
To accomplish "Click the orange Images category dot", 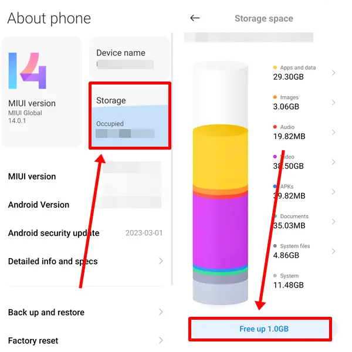I will coord(275,97).
